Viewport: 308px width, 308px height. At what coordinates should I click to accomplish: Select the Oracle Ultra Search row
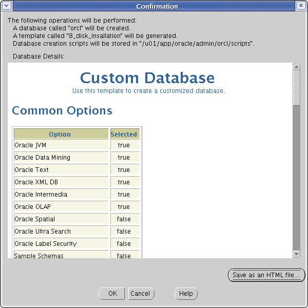[x=77, y=231]
